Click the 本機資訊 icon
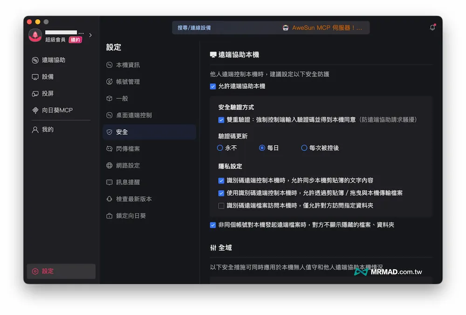466x315 pixels. coord(110,65)
